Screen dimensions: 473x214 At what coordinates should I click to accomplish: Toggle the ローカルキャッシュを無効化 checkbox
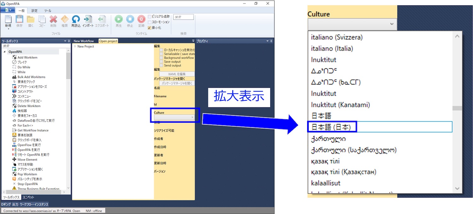[x=161, y=50]
